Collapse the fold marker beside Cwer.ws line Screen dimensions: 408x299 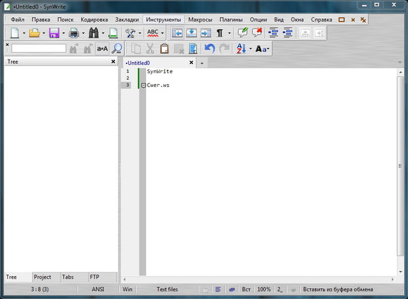click(x=143, y=85)
